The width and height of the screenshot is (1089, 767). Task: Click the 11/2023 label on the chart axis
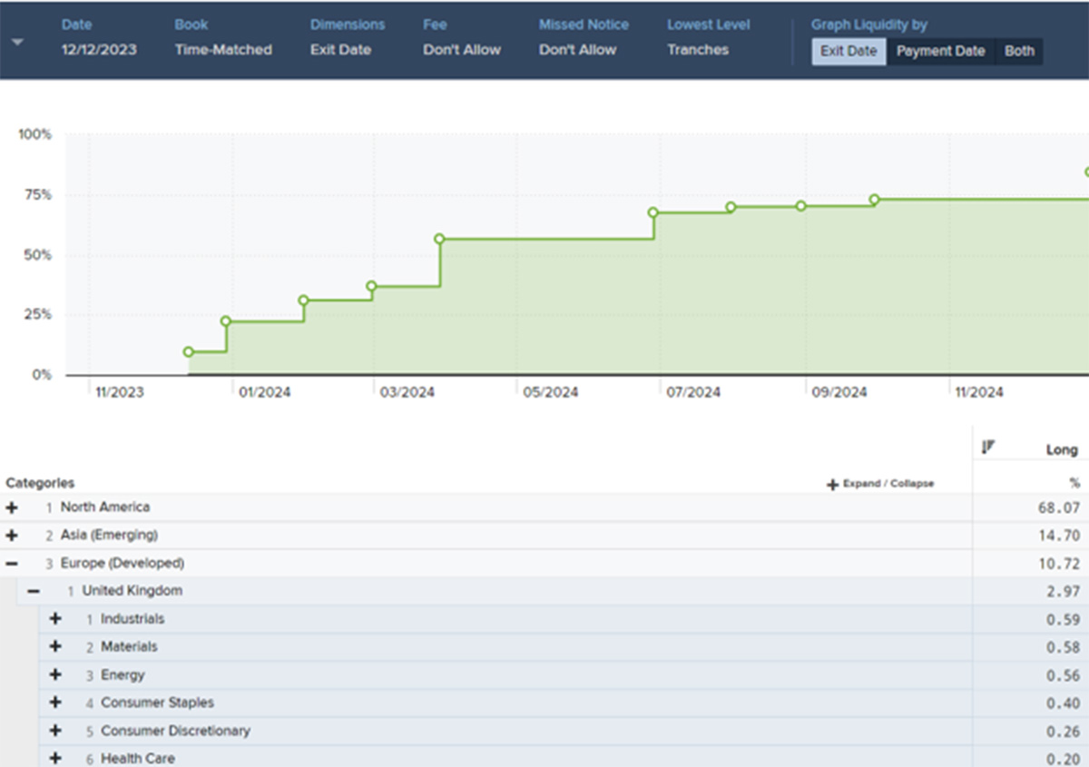tap(120, 393)
